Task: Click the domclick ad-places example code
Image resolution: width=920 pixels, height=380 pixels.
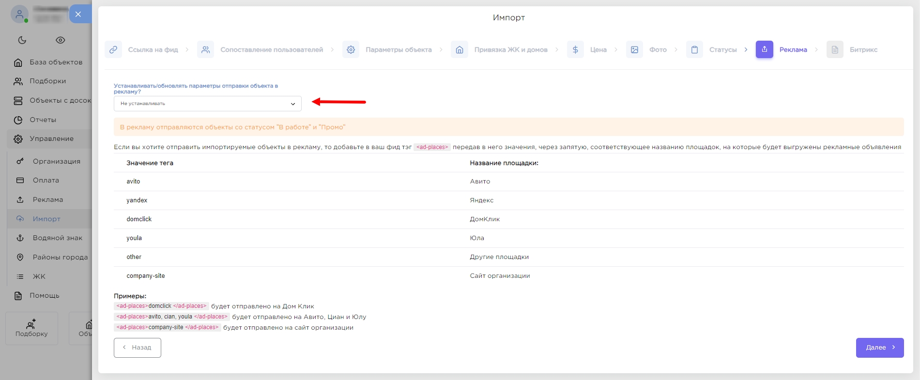Action: [162, 306]
